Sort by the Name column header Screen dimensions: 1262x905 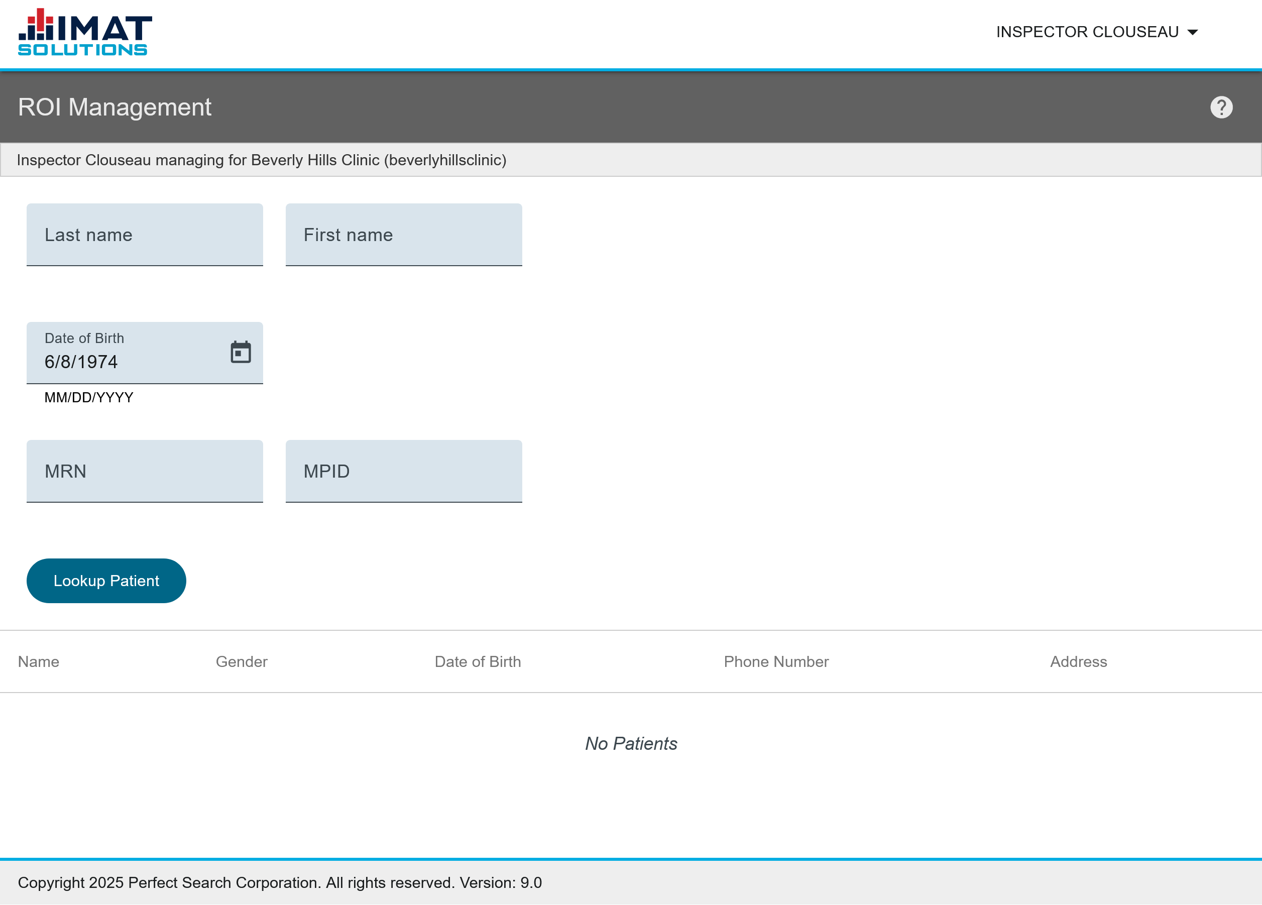pos(38,661)
